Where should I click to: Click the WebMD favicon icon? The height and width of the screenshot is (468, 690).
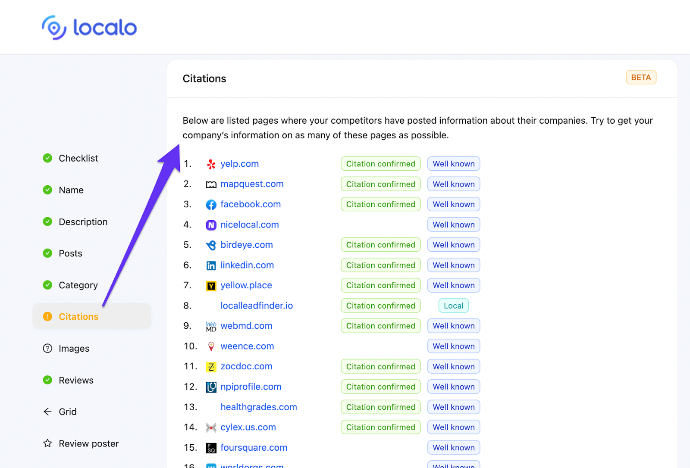pyautogui.click(x=211, y=326)
